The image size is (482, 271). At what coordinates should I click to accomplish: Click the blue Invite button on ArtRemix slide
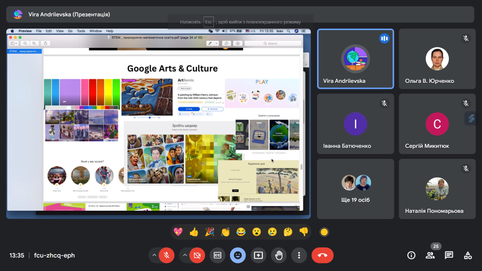pyautogui.click(x=188, y=109)
